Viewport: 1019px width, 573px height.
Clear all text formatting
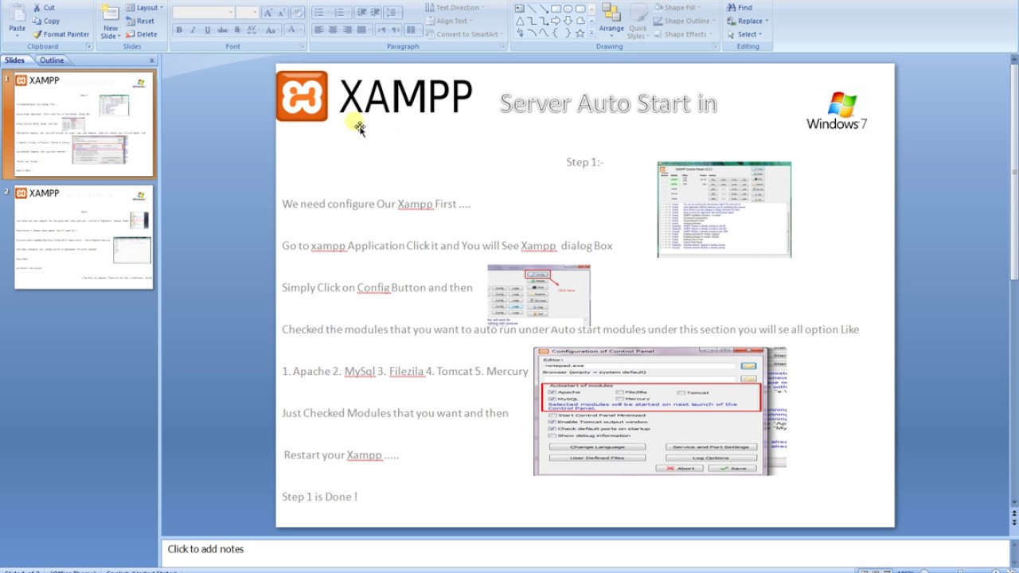[x=299, y=13]
